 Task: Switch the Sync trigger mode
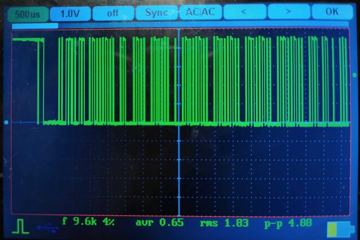coord(156,13)
